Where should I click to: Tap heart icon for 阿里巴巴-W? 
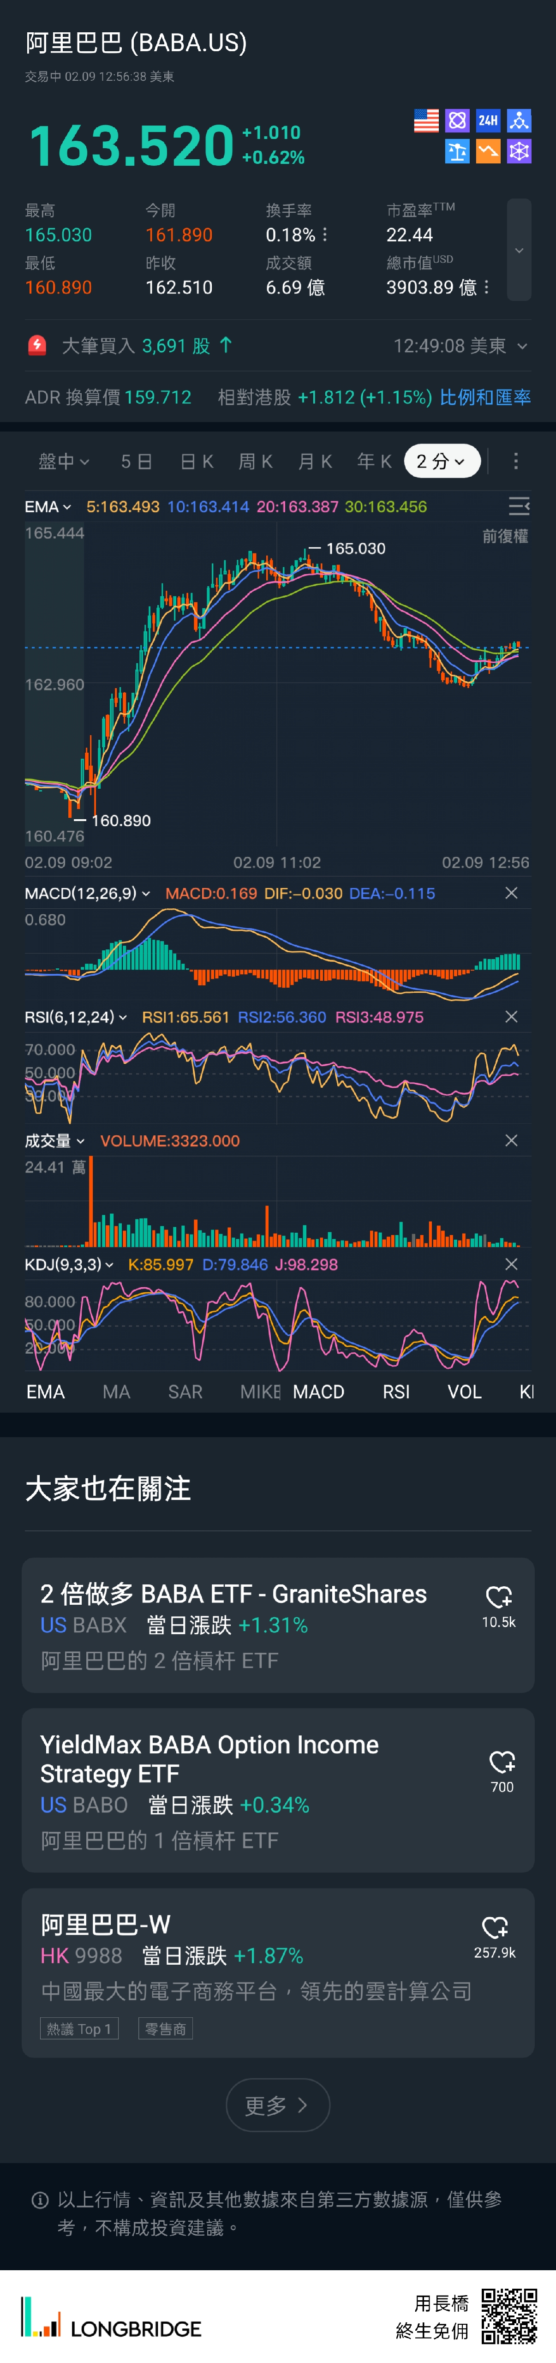[495, 1927]
